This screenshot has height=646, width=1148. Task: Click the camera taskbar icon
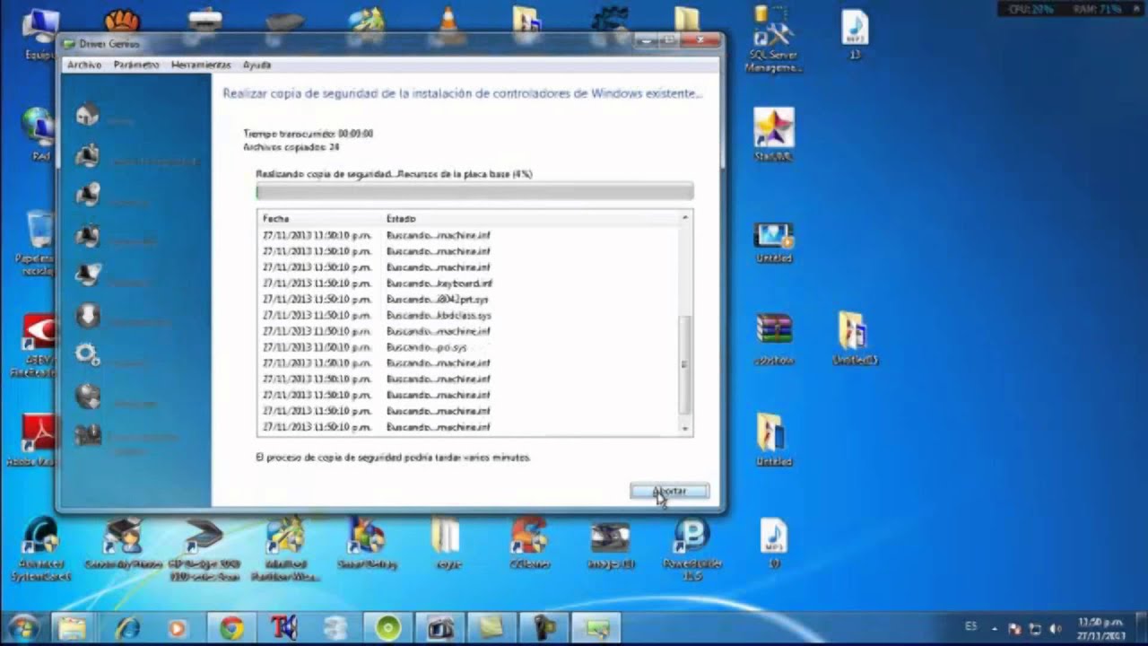pos(440,628)
